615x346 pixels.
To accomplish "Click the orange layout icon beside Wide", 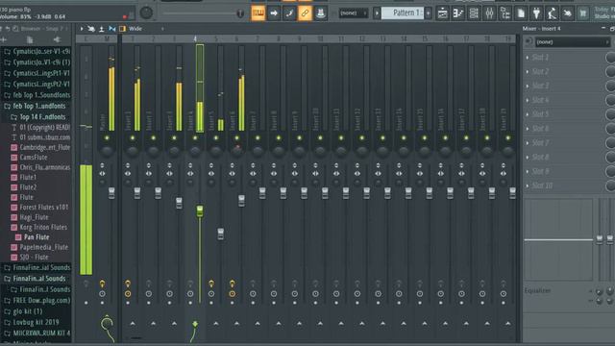I will [x=122, y=29].
